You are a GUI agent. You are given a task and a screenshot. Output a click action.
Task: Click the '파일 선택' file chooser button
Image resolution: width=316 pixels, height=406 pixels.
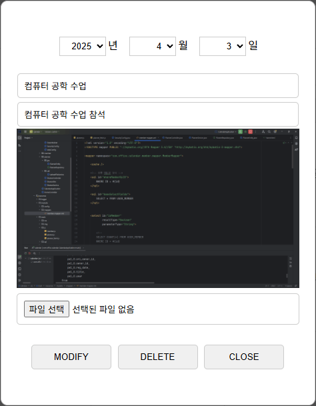[x=47, y=309]
